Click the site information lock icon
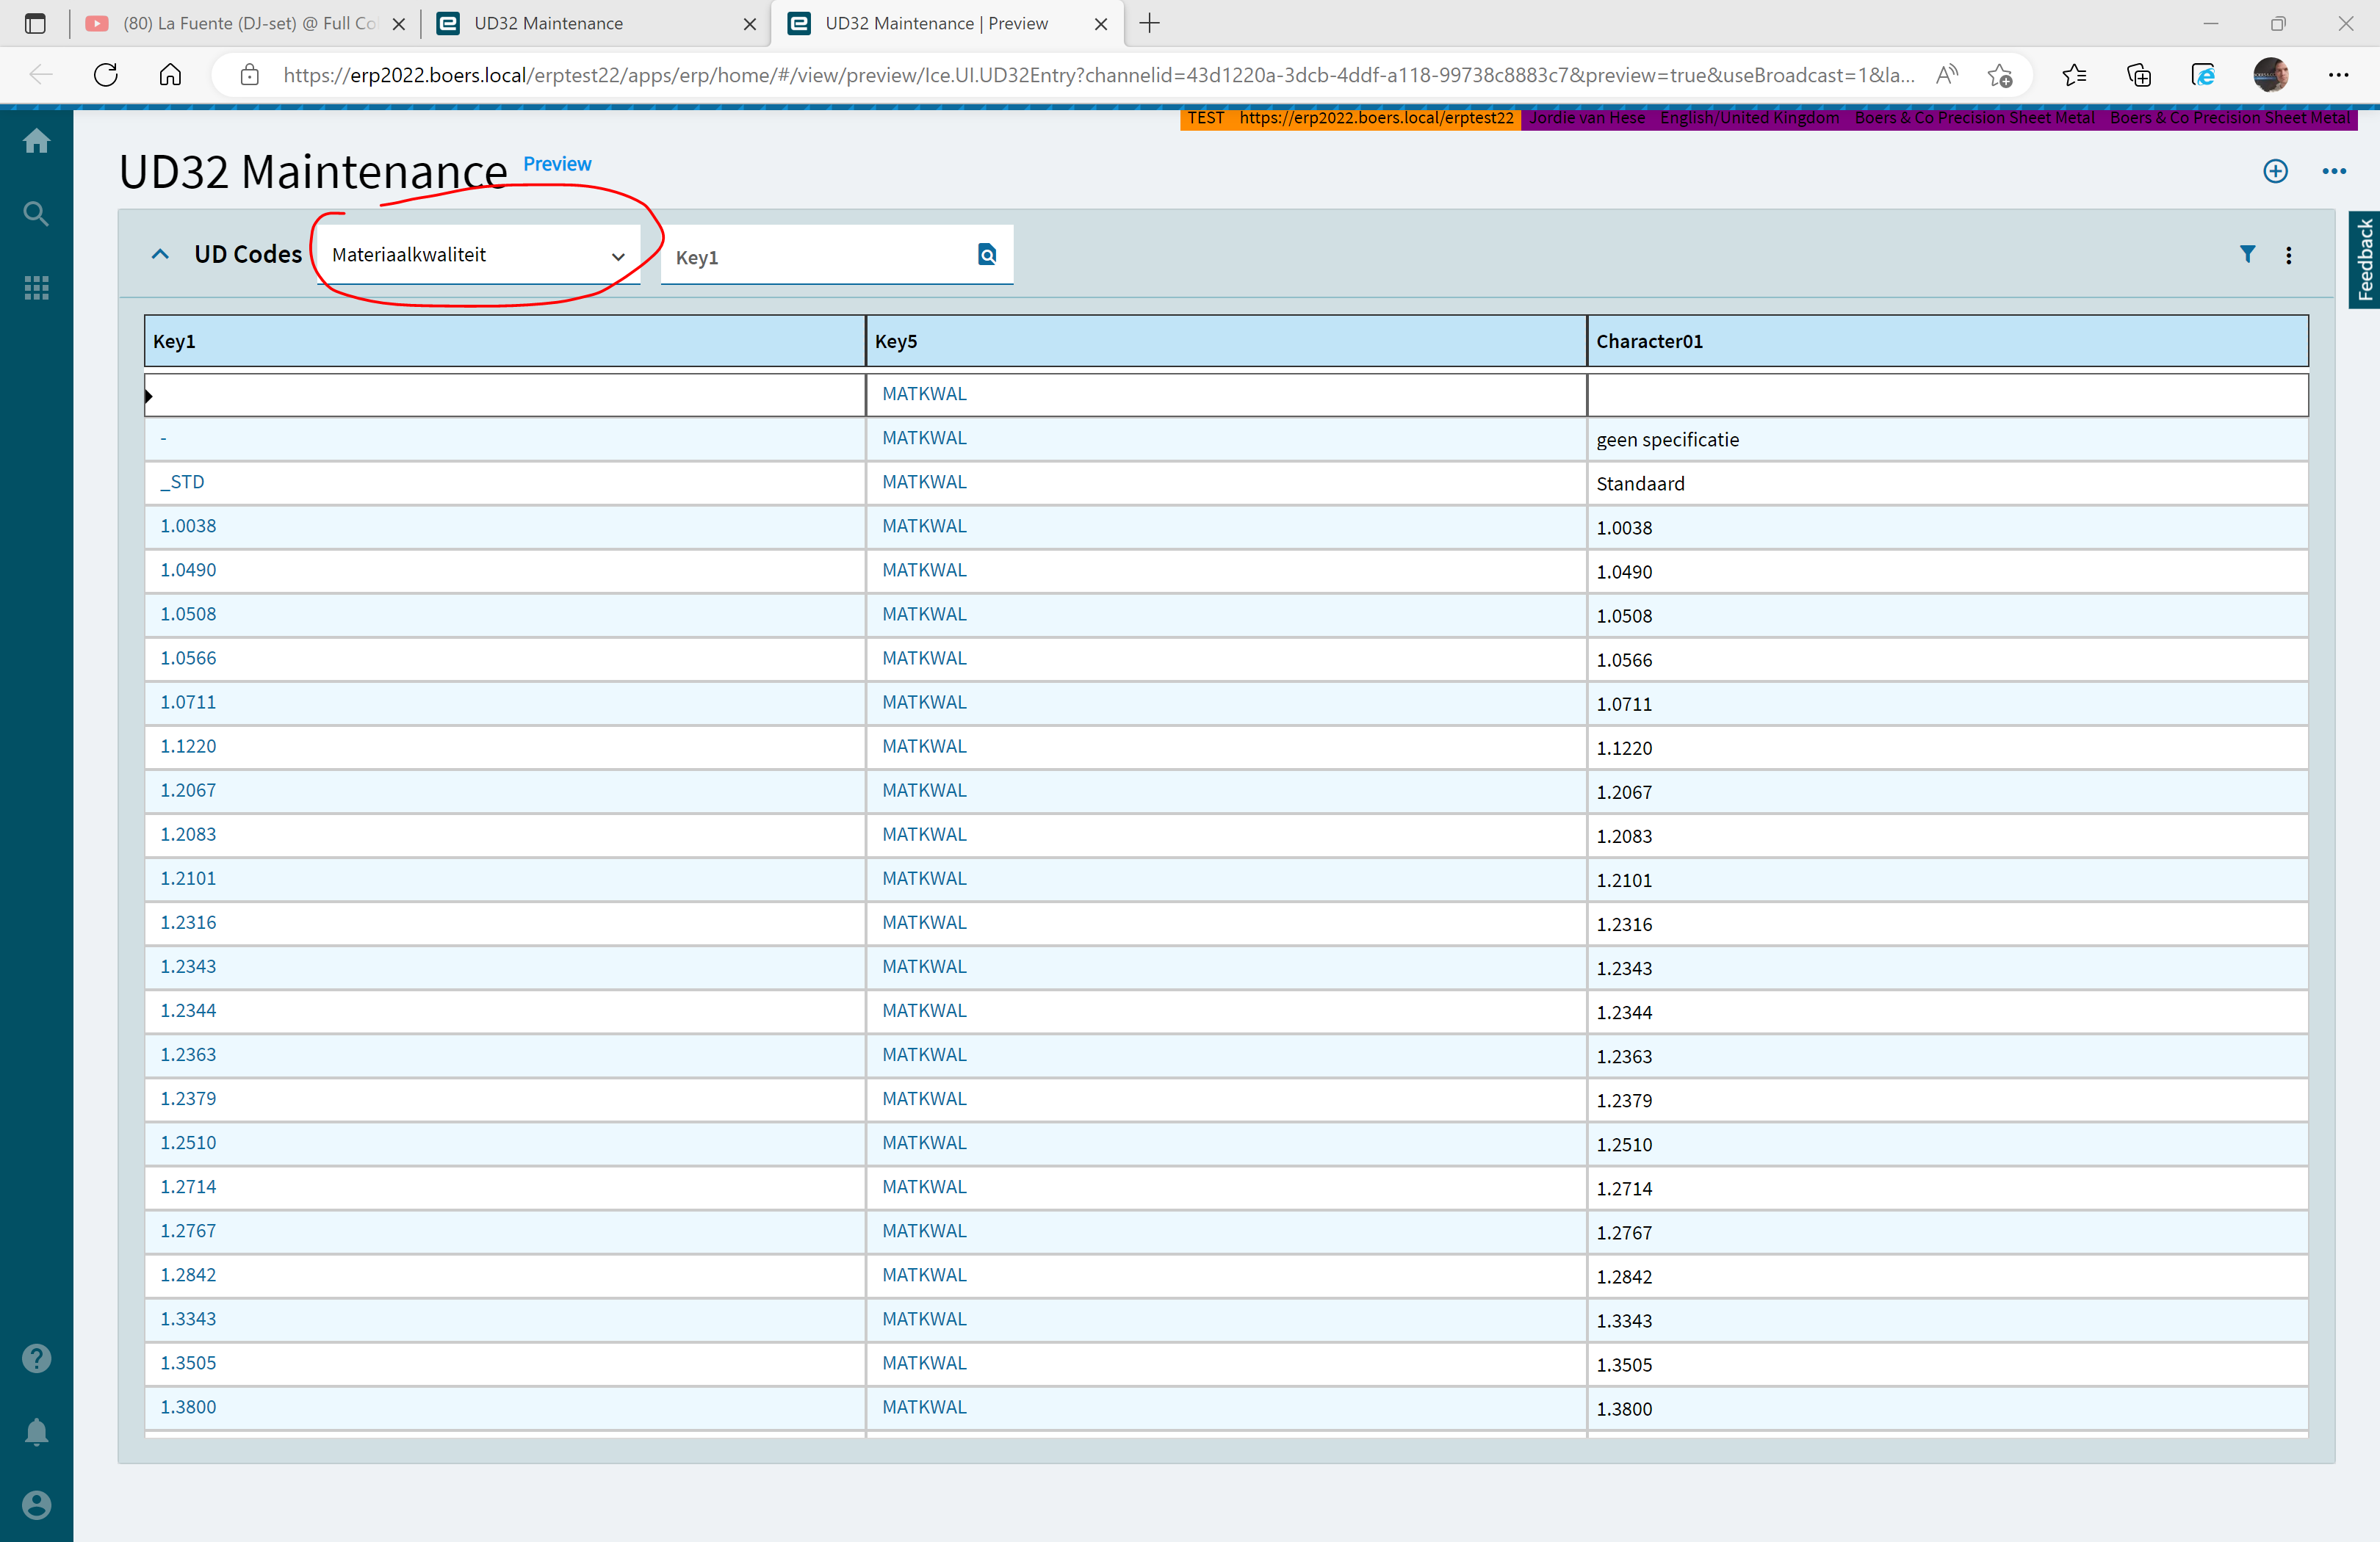The width and height of the screenshot is (2380, 1542). coord(250,75)
